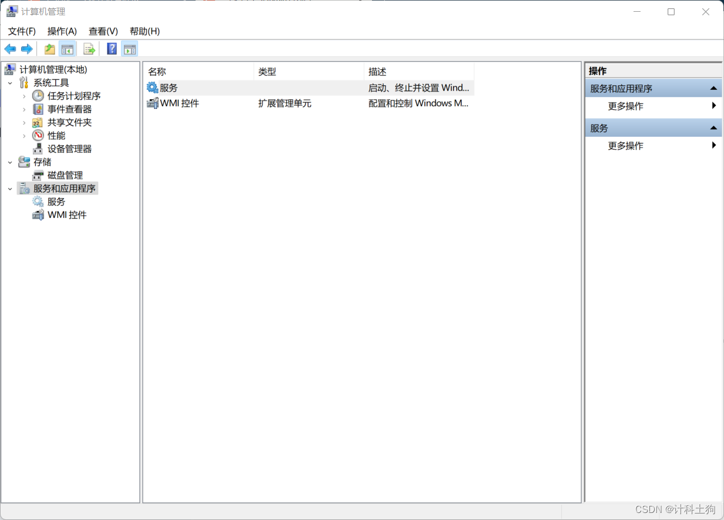Select the WMI 控件 row name in list
The height and width of the screenshot is (520, 724).
180,103
